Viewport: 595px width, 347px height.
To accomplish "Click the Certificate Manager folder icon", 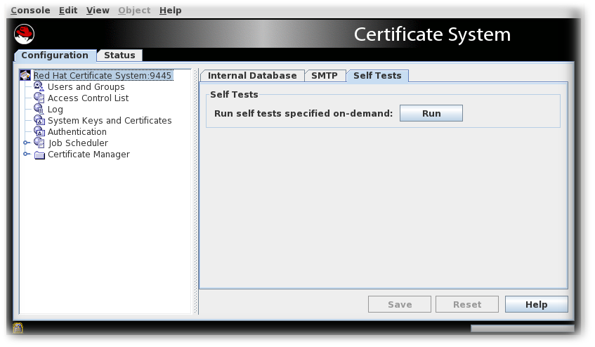I will coord(39,155).
